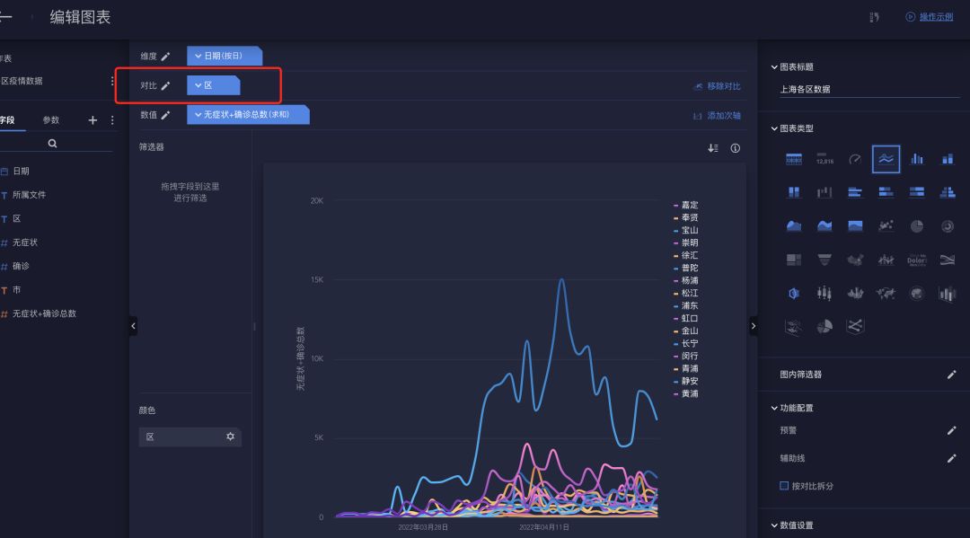Edit the chart title 上海各区数据 field
The width and height of the screenshot is (970, 538).
(869, 89)
